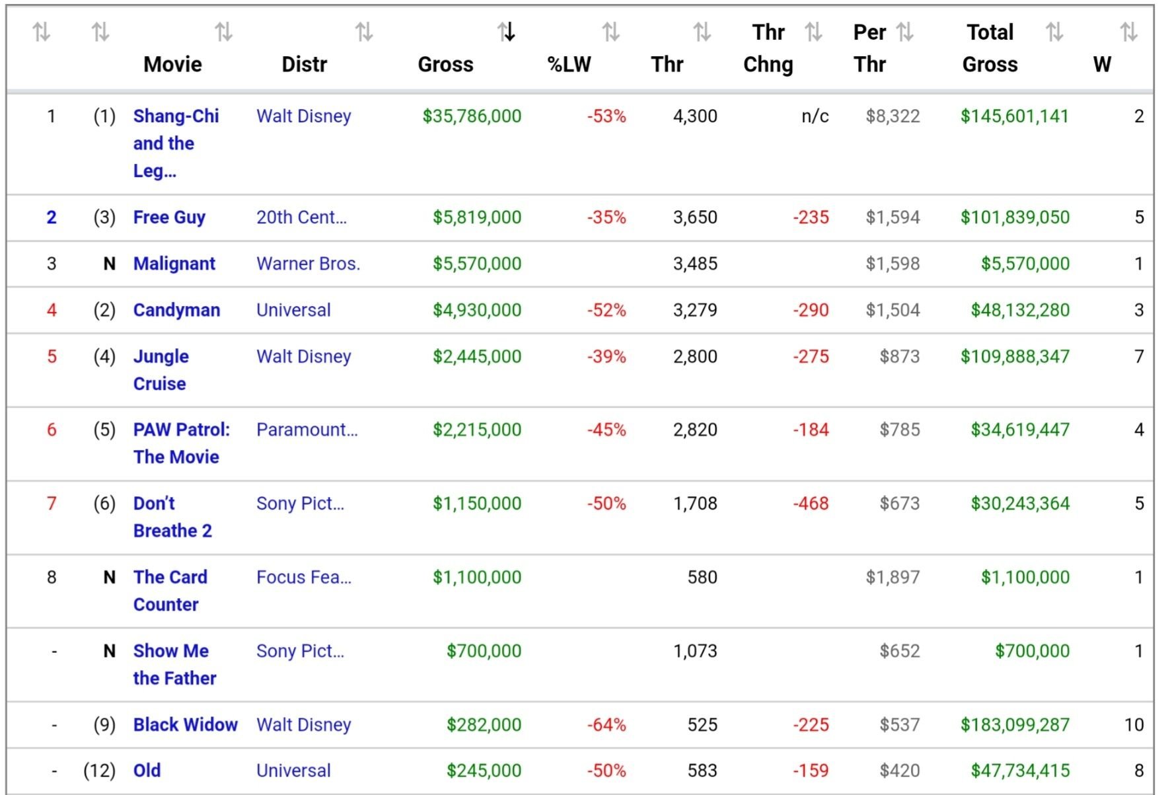
Task: Select theater count 4,300
Action: [695, 116]
